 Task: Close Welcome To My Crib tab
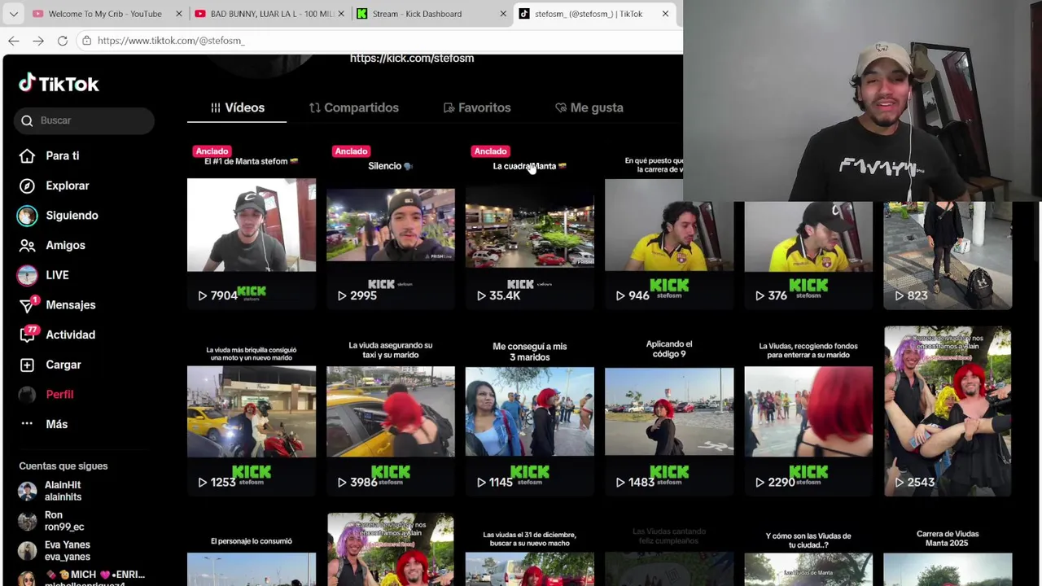tap(179, 14)
